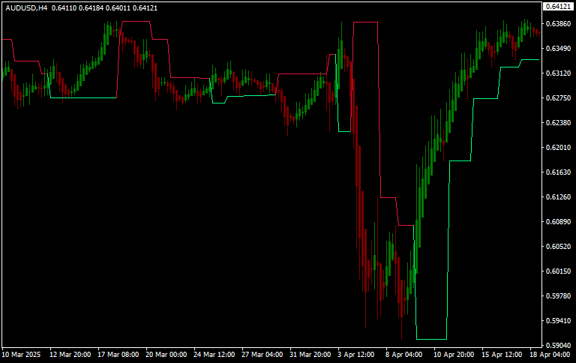The image size is (576, 363).
Task: Click price scale value 0.61630
Action: [558, 172]
